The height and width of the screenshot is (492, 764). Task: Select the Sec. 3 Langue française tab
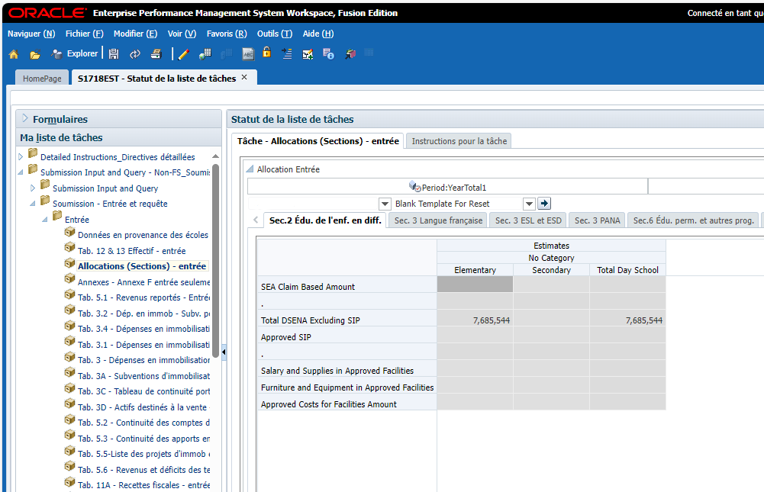[438, 220]
